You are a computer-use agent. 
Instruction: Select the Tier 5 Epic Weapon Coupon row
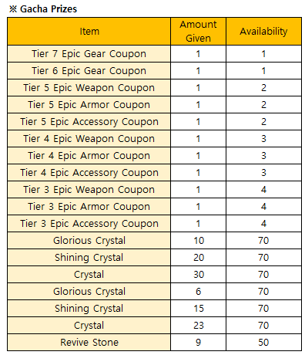tap(154, 88)
